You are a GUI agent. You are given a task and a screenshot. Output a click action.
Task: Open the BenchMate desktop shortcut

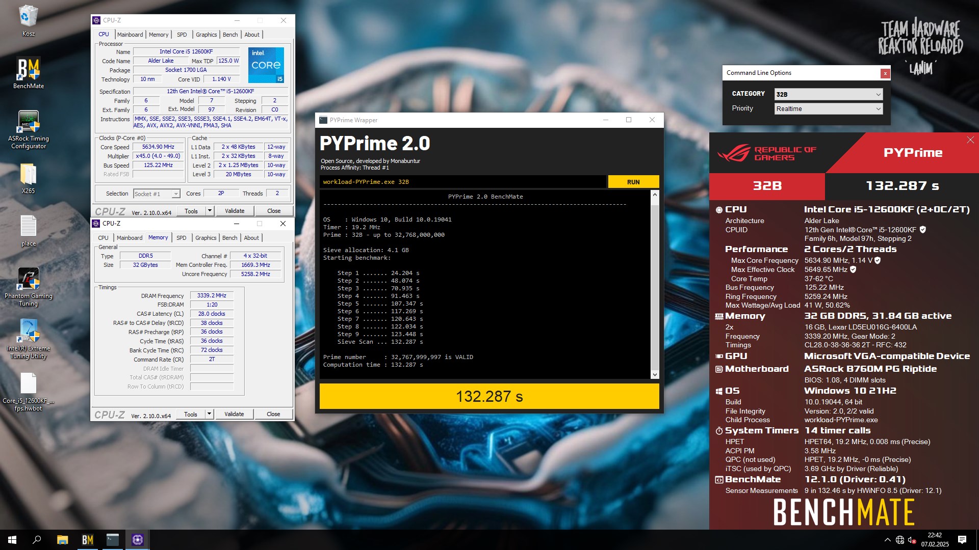29,73
